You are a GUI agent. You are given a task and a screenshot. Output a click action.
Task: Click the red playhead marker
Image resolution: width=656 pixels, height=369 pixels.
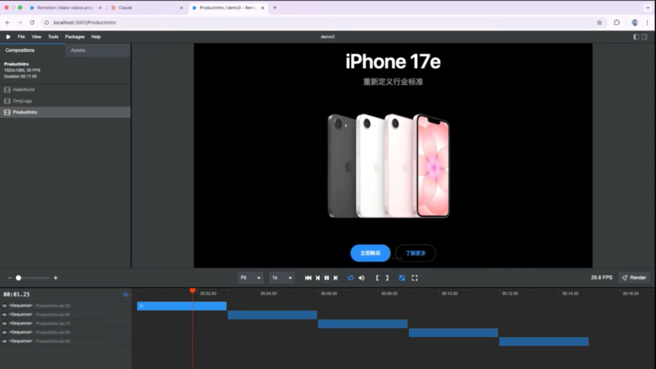(192, 290)
